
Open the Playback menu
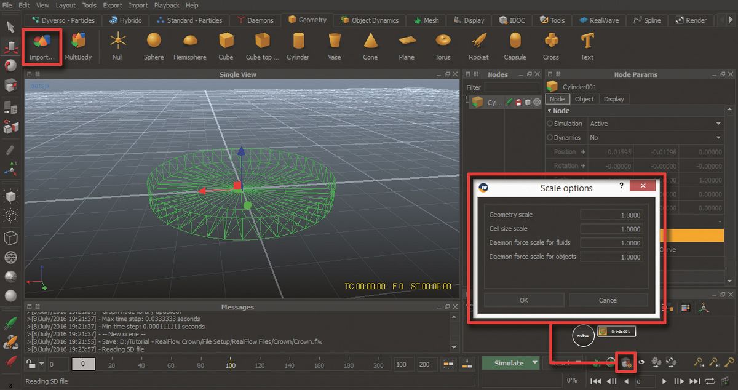tap(166, 5)
